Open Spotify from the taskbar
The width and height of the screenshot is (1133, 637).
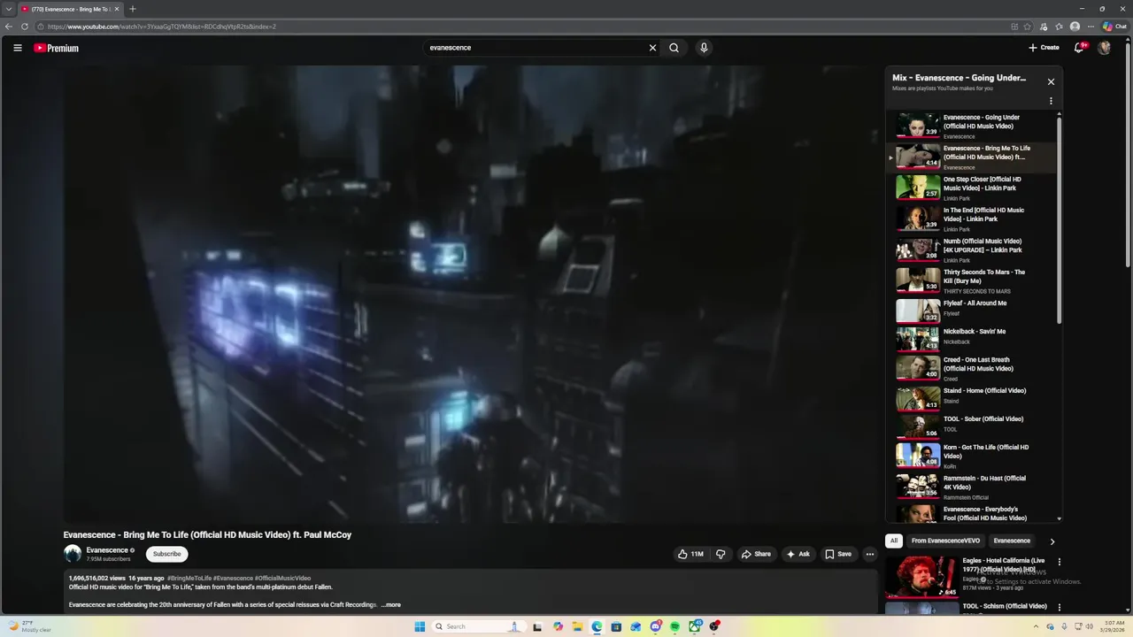pyautogui.click(x=674, y=626)
